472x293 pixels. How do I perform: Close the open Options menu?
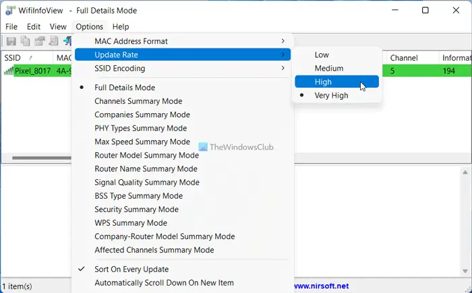pos(90,27)
